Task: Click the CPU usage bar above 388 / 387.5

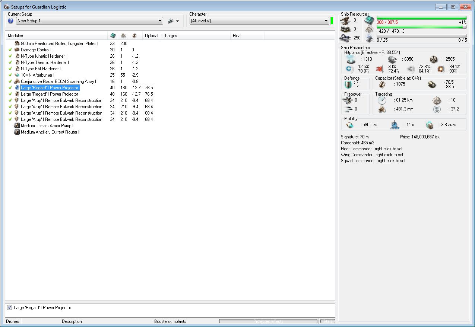Action: 422,18
